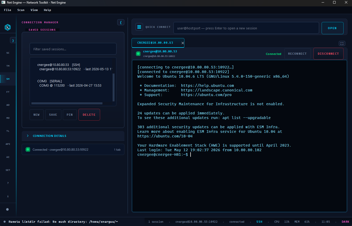352x226 pixels.
Task: Open the Help menu
Action: tap(48, 10)
